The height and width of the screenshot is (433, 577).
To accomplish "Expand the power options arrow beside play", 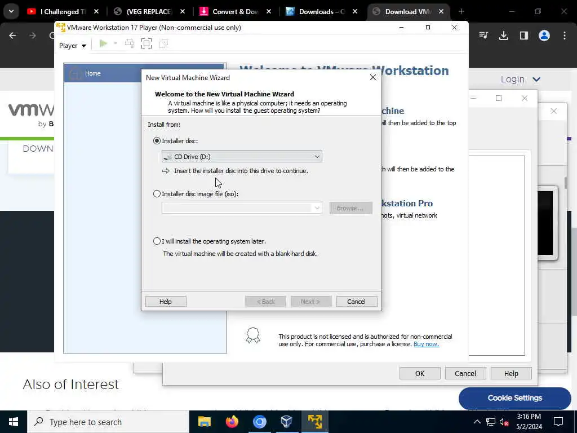I will point(115,43).
